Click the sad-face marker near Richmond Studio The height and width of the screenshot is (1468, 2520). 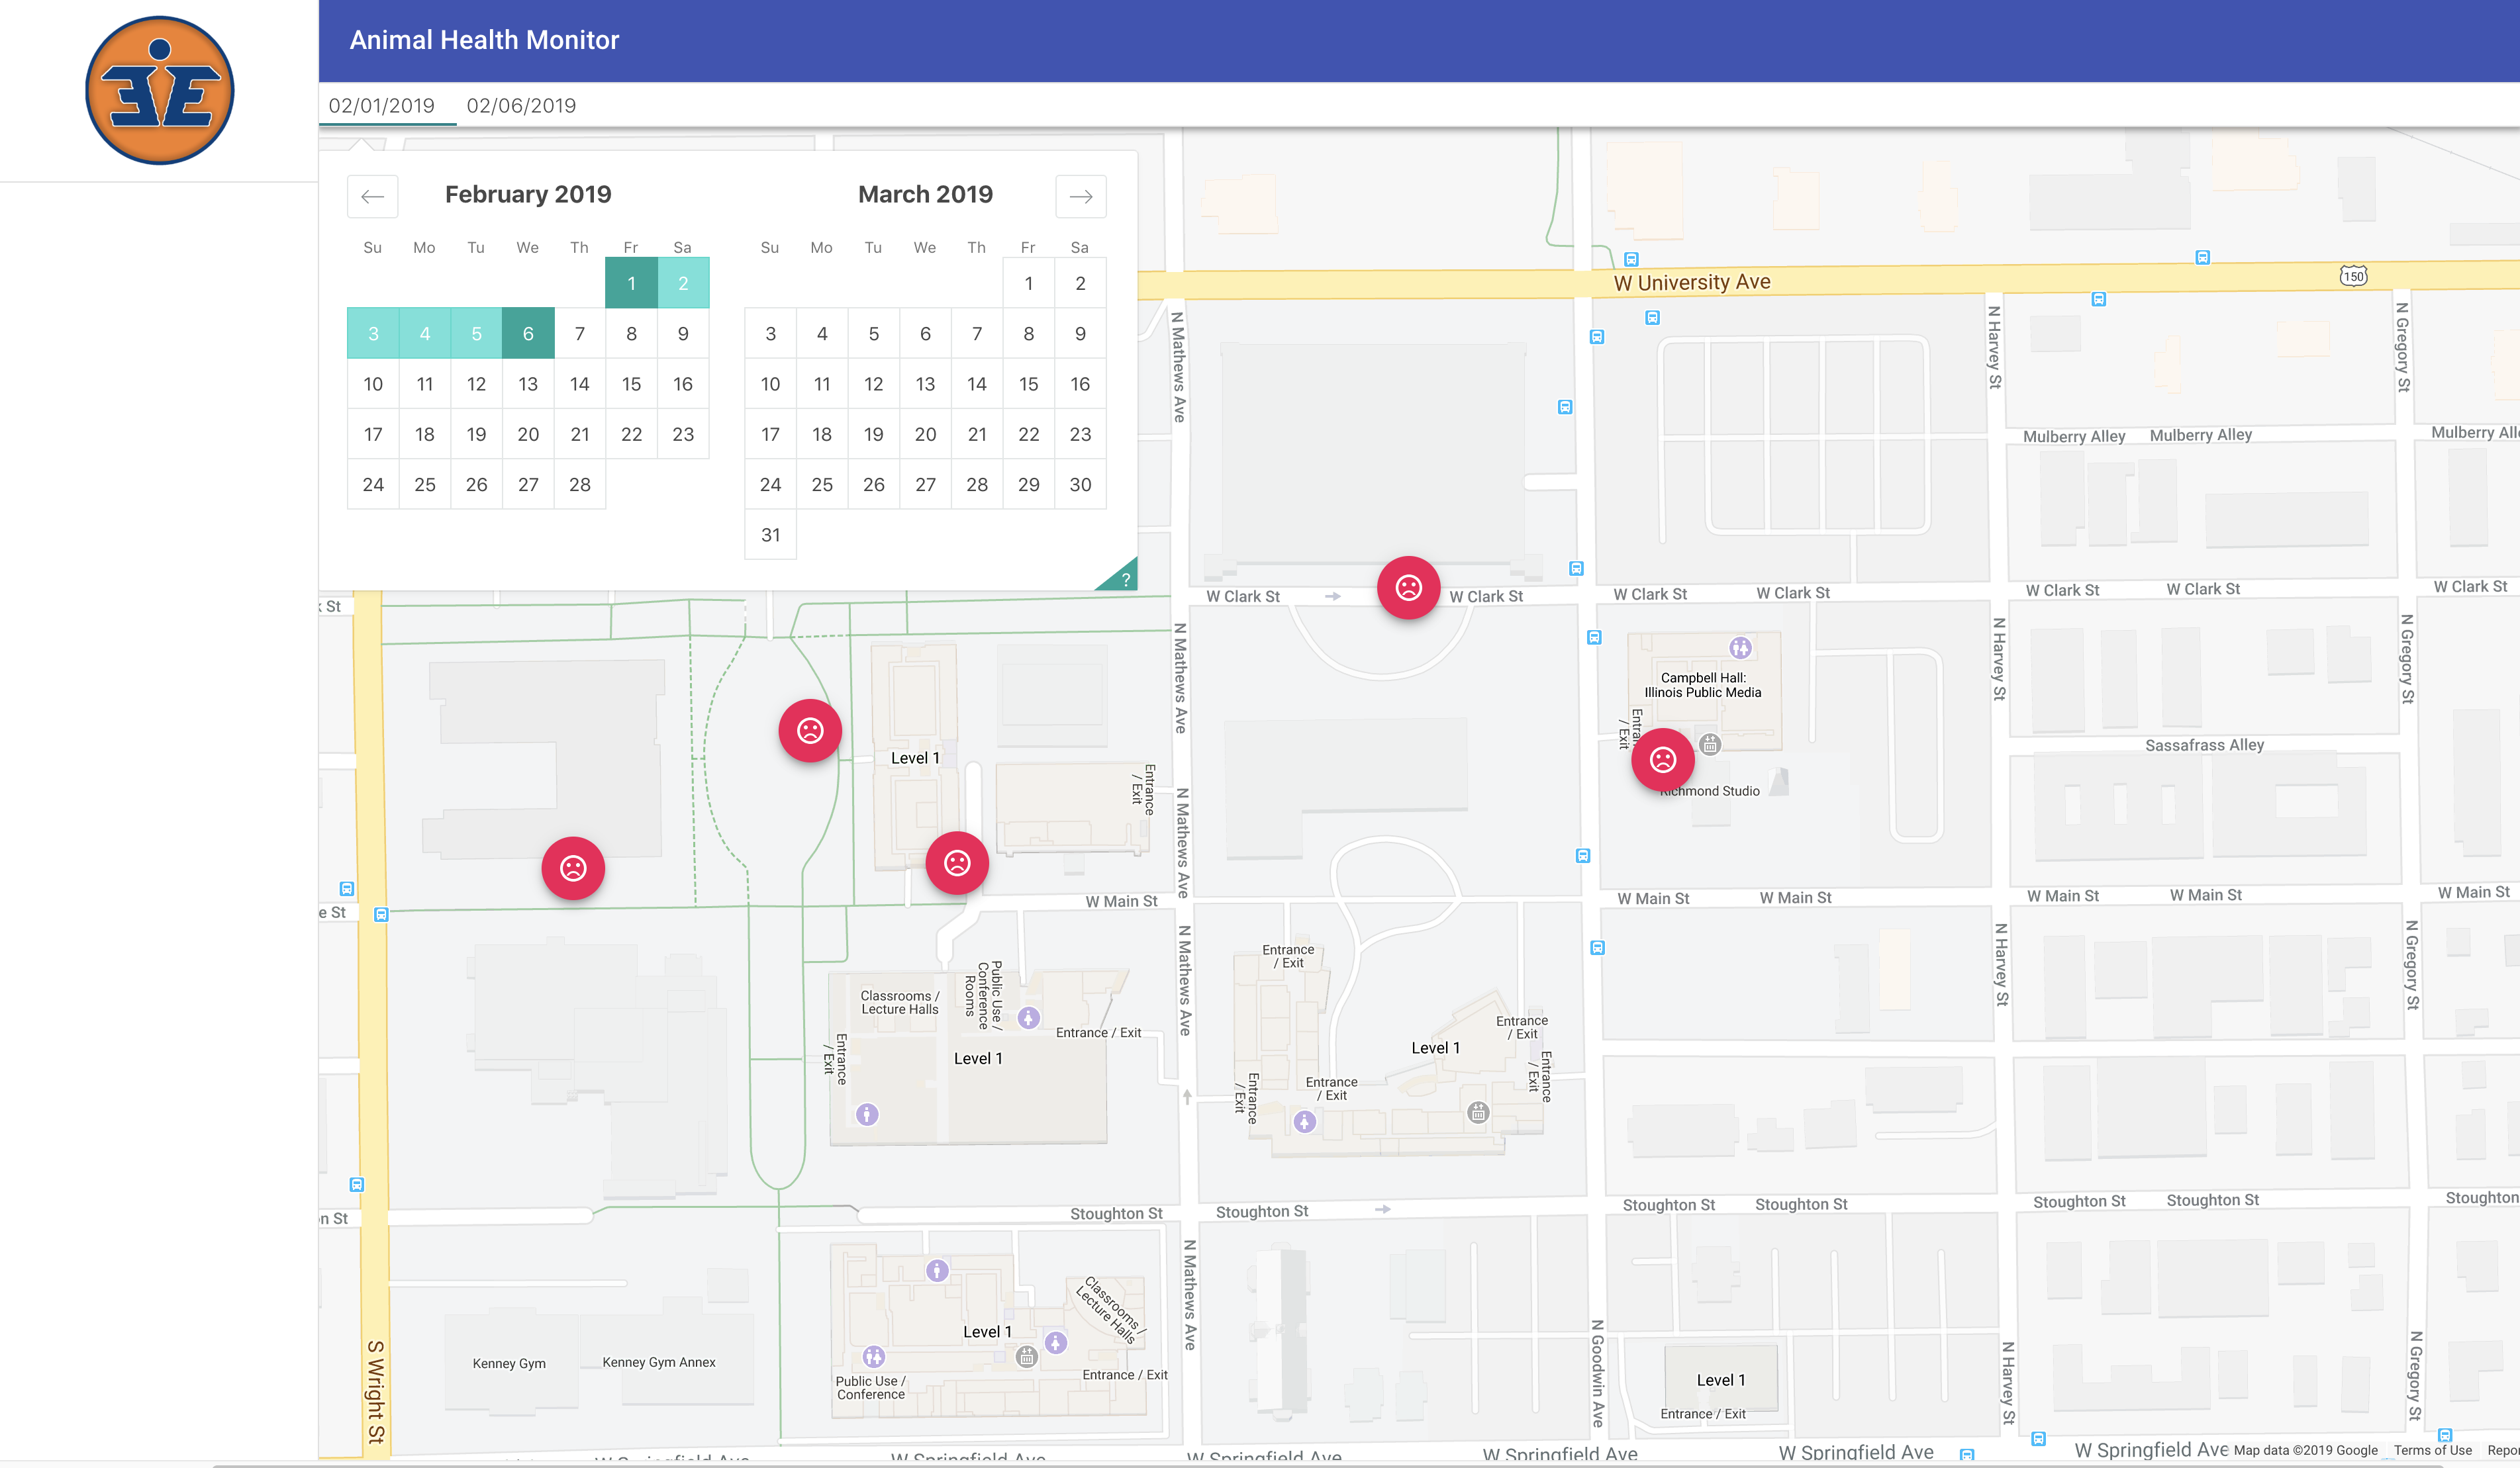coord(1662,760)
